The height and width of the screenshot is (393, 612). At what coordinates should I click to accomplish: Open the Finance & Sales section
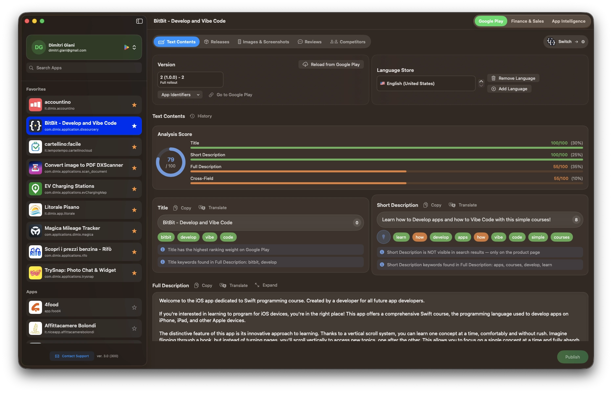pyautogui.click(x=527, y=21)
